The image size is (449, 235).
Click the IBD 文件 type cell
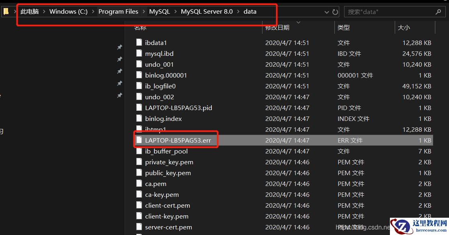[349, 53]
